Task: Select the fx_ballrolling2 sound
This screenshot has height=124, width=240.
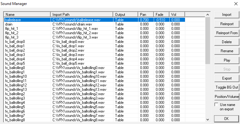Action: 95,94
